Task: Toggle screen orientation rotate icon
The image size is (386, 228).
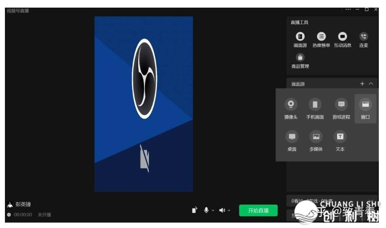Action: pos(195,210)
